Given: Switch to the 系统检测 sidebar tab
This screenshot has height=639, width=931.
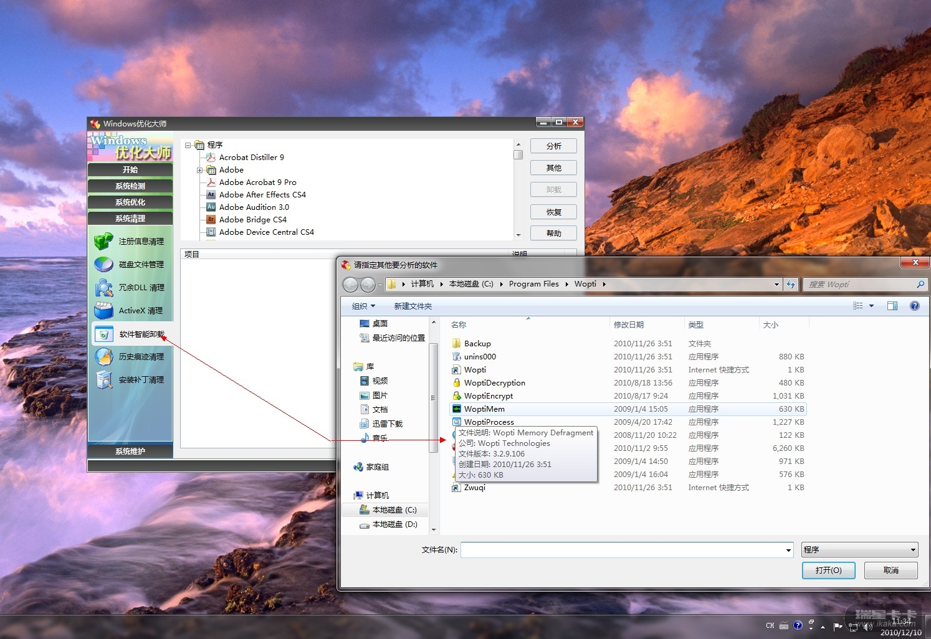Looking at the screenshot, I should tap(130, 186).
